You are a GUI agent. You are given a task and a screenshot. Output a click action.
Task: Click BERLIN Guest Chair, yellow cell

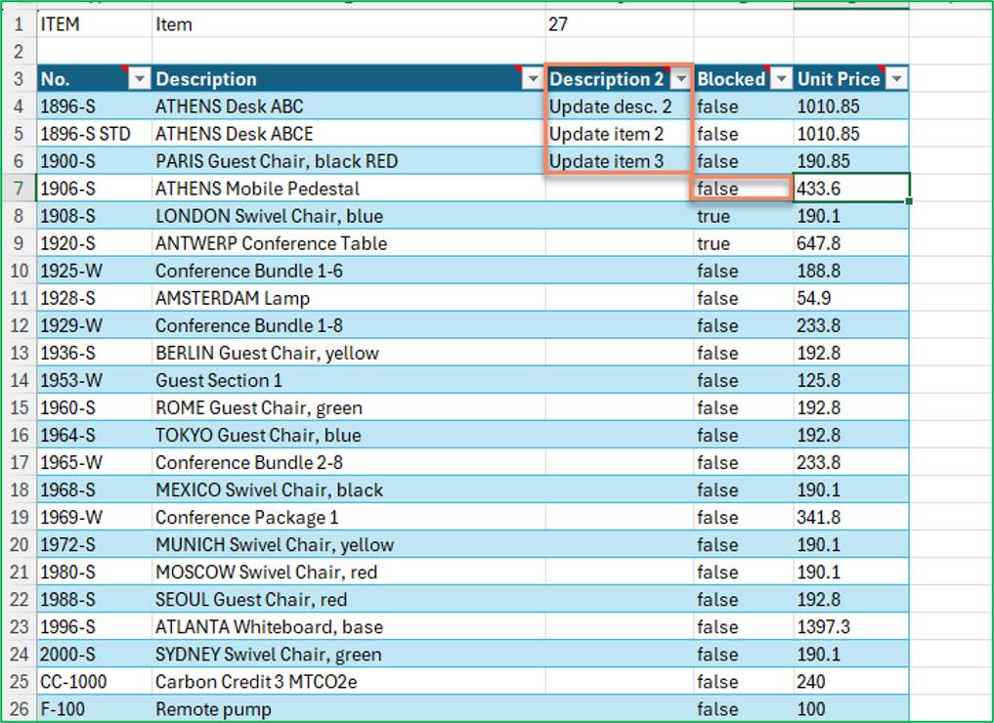click(349, 353)
